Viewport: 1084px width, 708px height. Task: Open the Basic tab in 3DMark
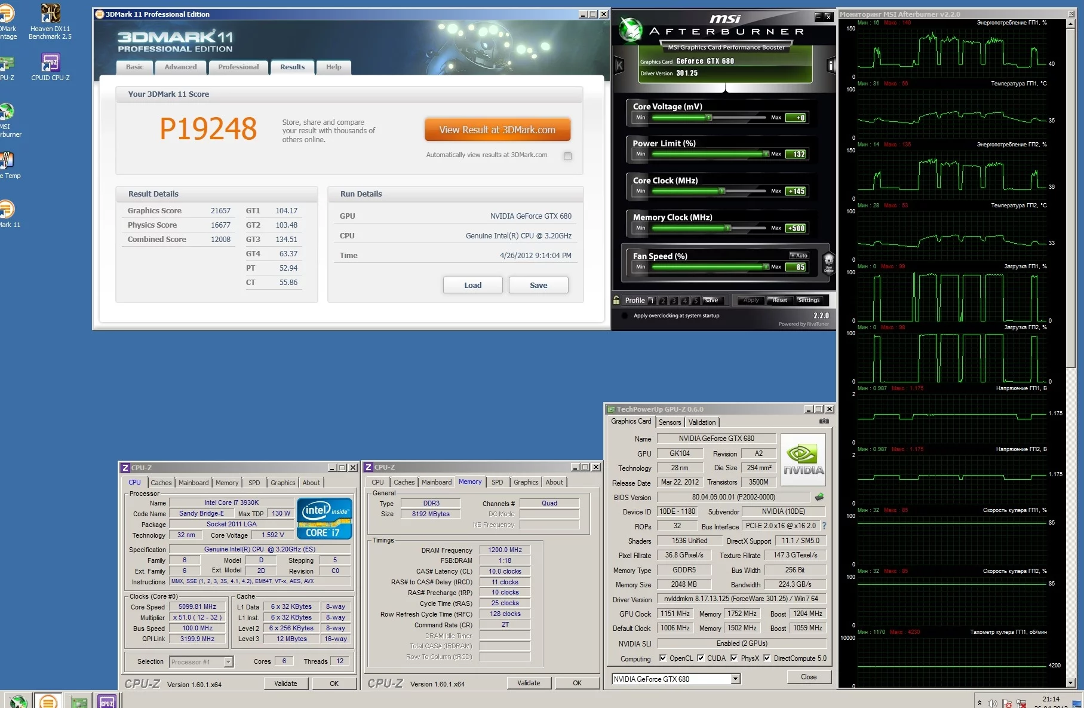(x=134, y=68)
